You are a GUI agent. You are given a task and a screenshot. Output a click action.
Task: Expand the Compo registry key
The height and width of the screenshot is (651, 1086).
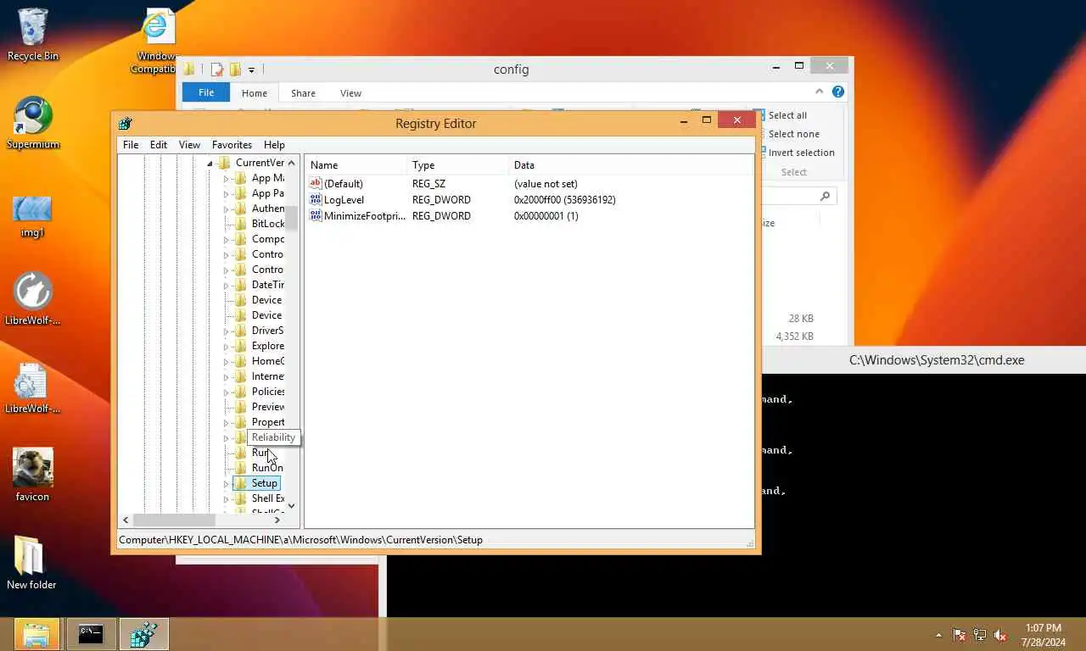226,239
